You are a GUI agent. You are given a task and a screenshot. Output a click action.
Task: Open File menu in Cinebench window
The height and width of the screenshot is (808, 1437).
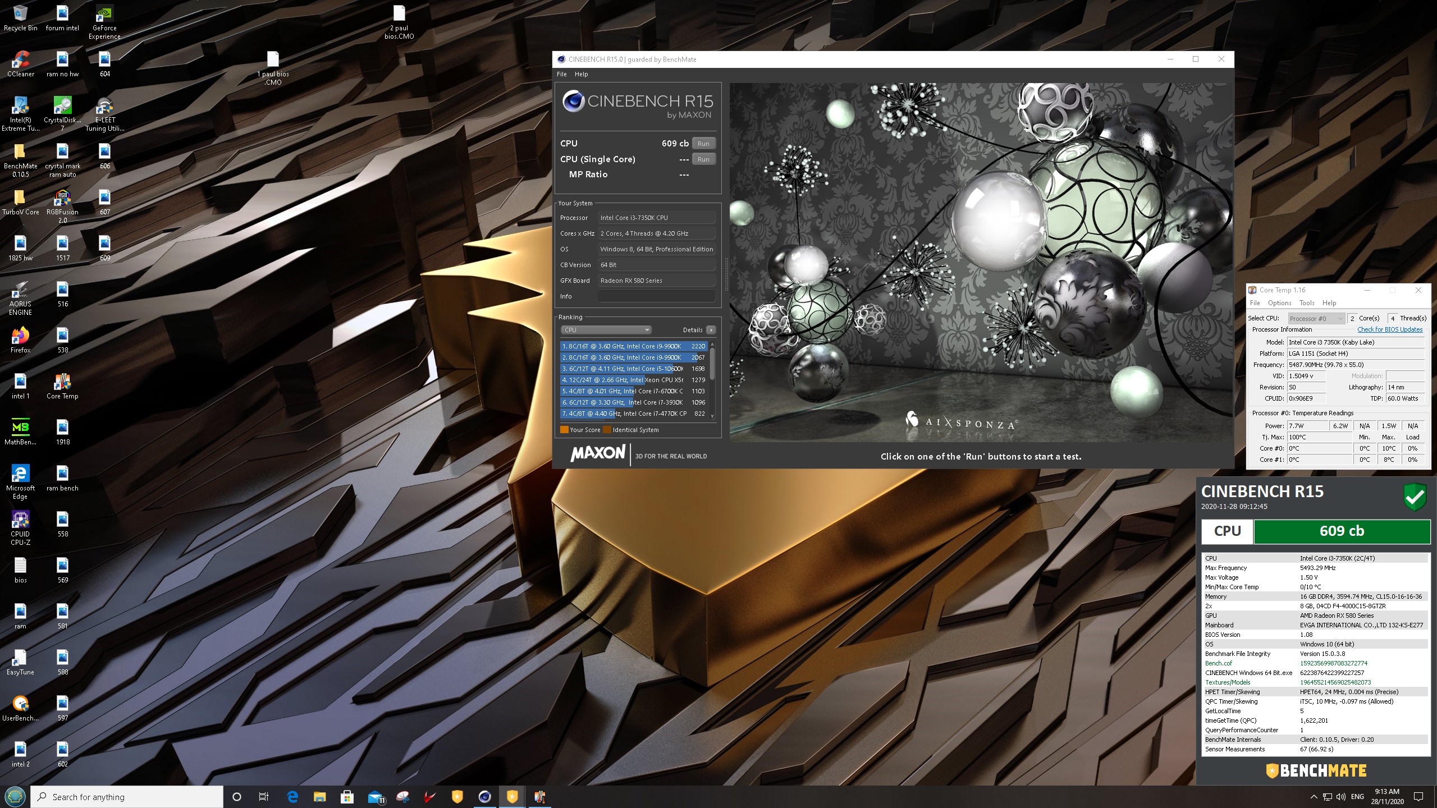(561, 74)
